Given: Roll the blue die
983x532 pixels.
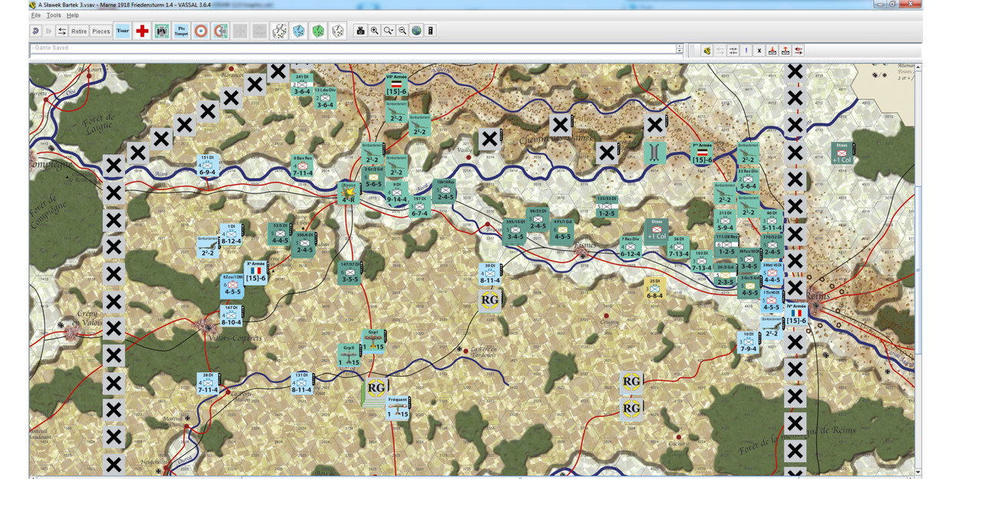Looking at the screenshot, I should point(299,31).
